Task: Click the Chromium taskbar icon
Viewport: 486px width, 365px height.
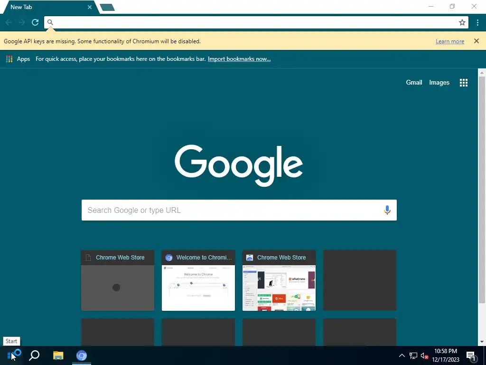Action: pyautogui.click(x=82, y=355)
